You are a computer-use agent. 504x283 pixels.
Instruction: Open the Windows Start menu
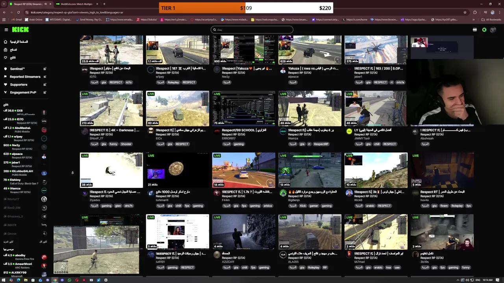[4, 280]
